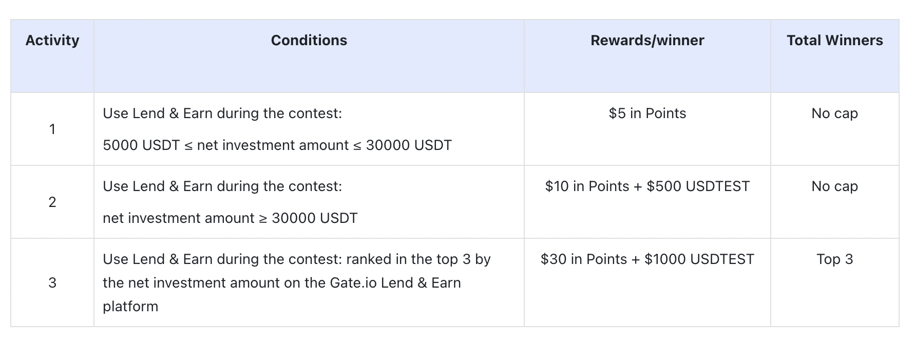This screenshot has height=340, width=914.
Task: Click the ranked in the top 3 condition text
Action: pos(418,259)
